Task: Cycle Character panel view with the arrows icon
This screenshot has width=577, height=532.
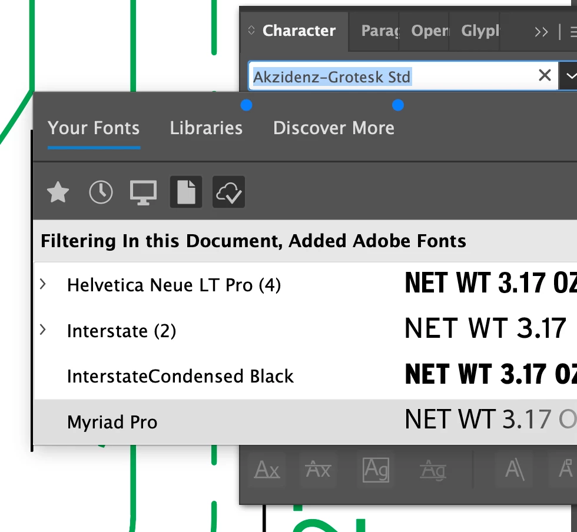Action: point(251,30)
